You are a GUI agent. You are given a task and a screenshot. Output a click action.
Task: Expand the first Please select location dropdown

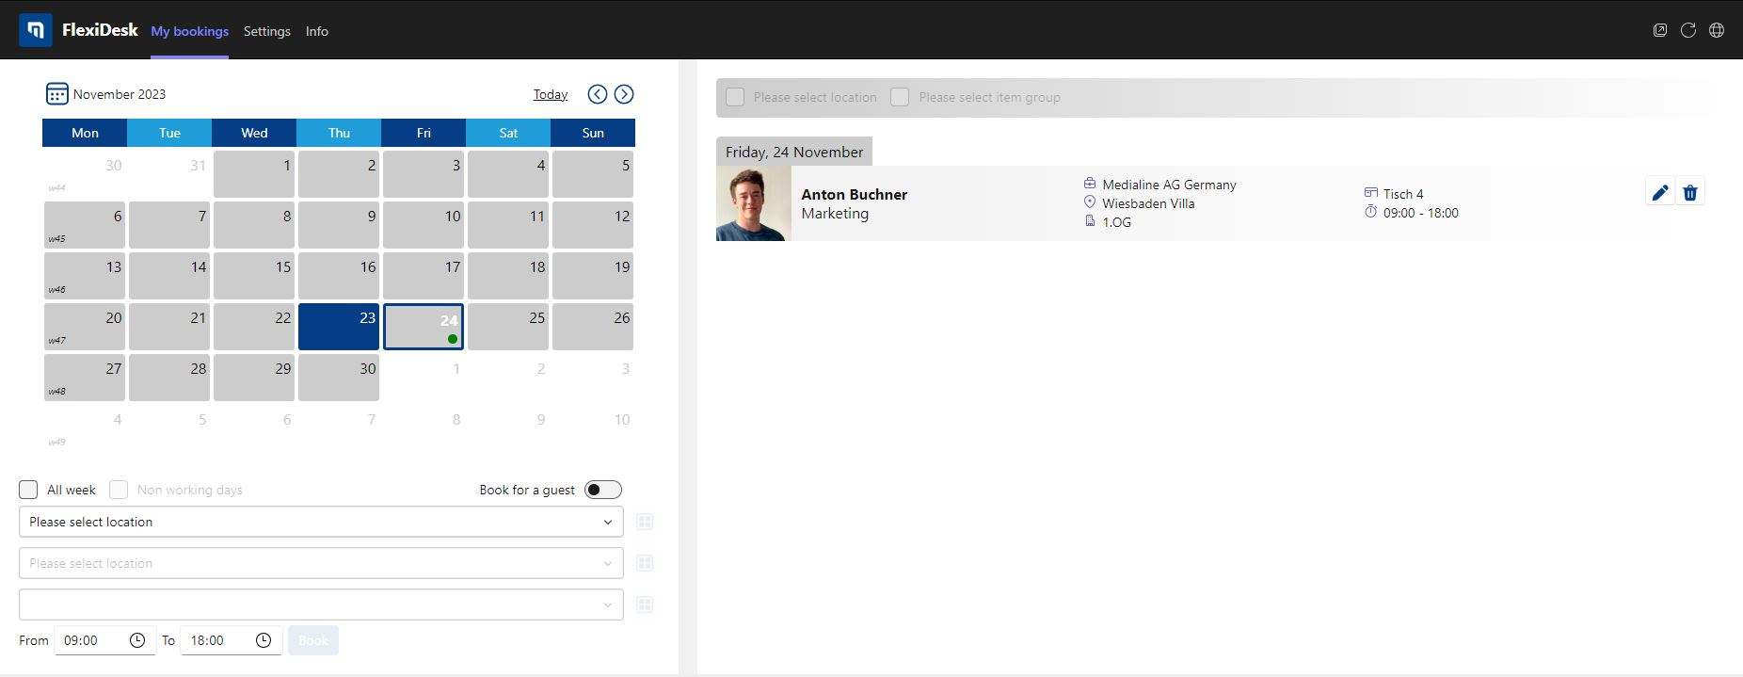coord(321,522)
